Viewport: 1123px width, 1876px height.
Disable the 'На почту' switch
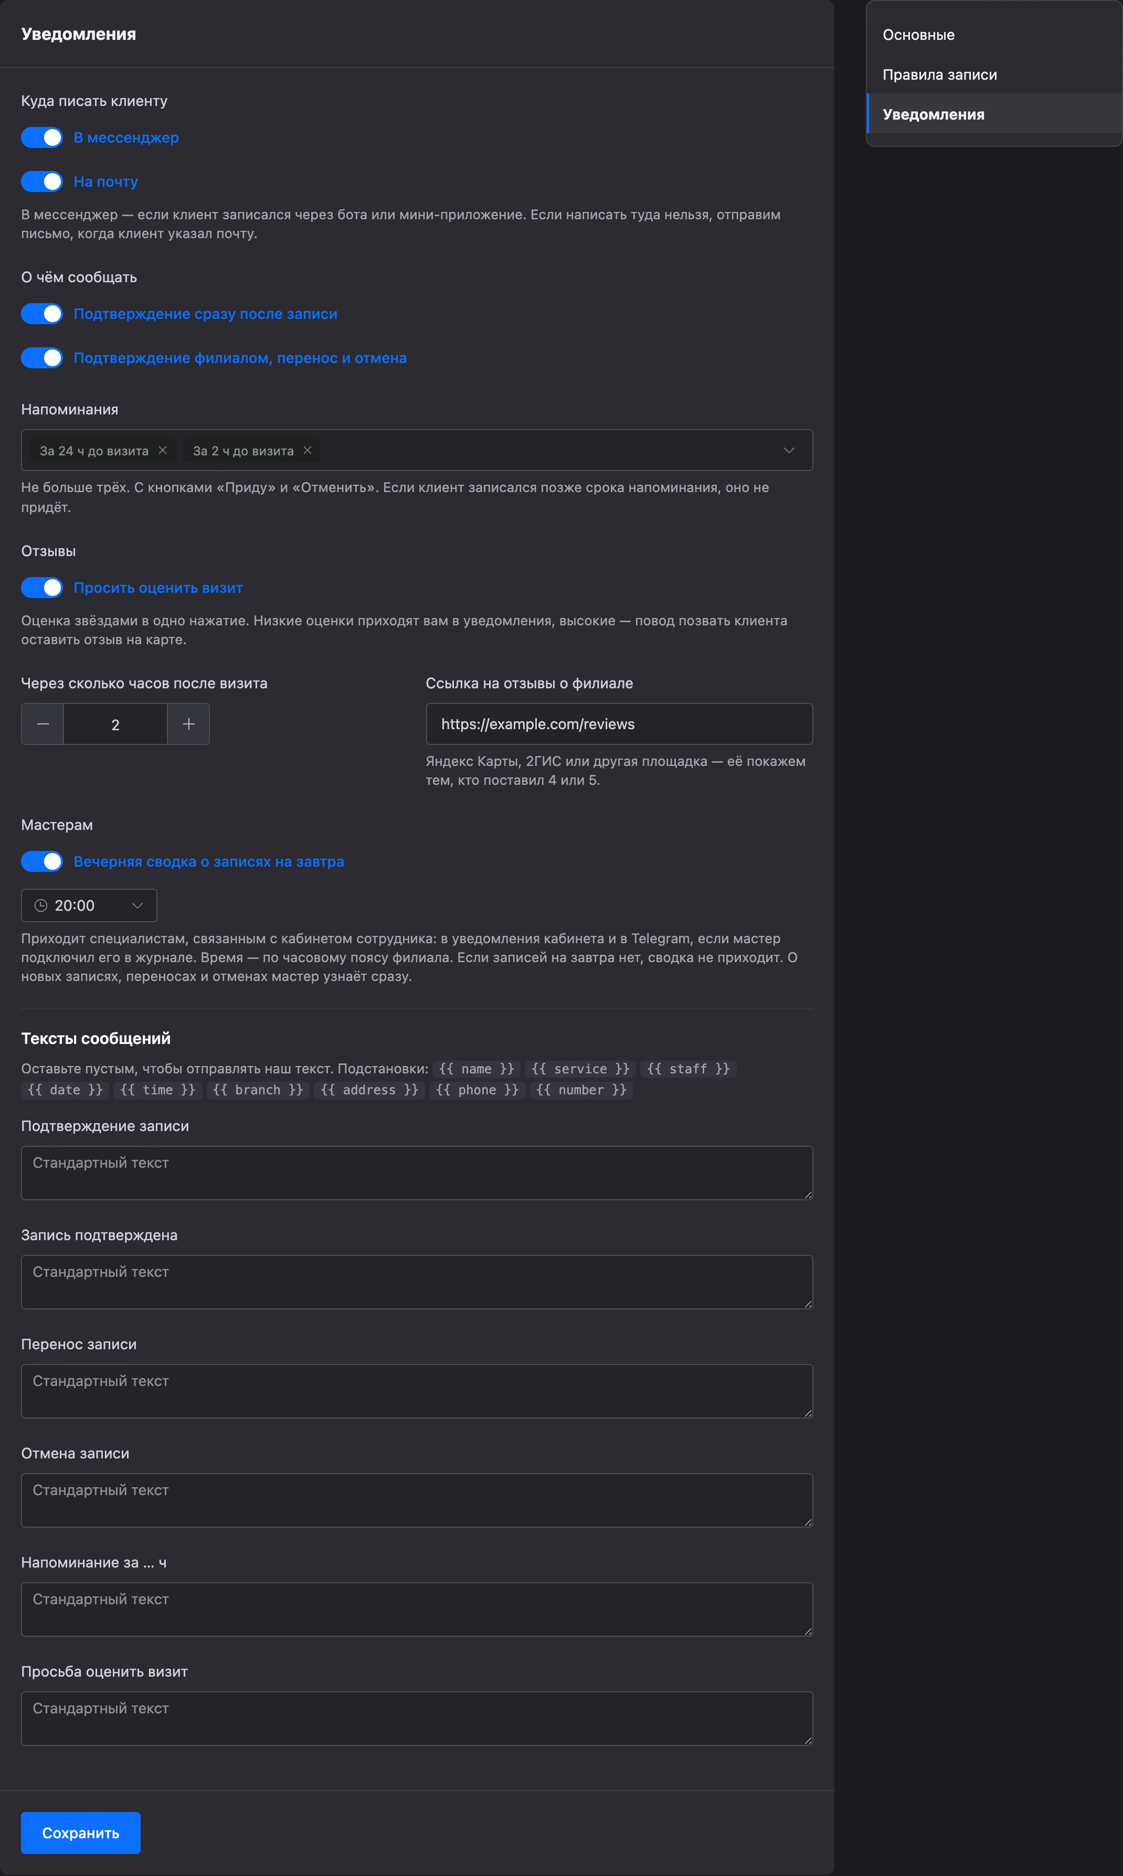[x=41, y=182]
